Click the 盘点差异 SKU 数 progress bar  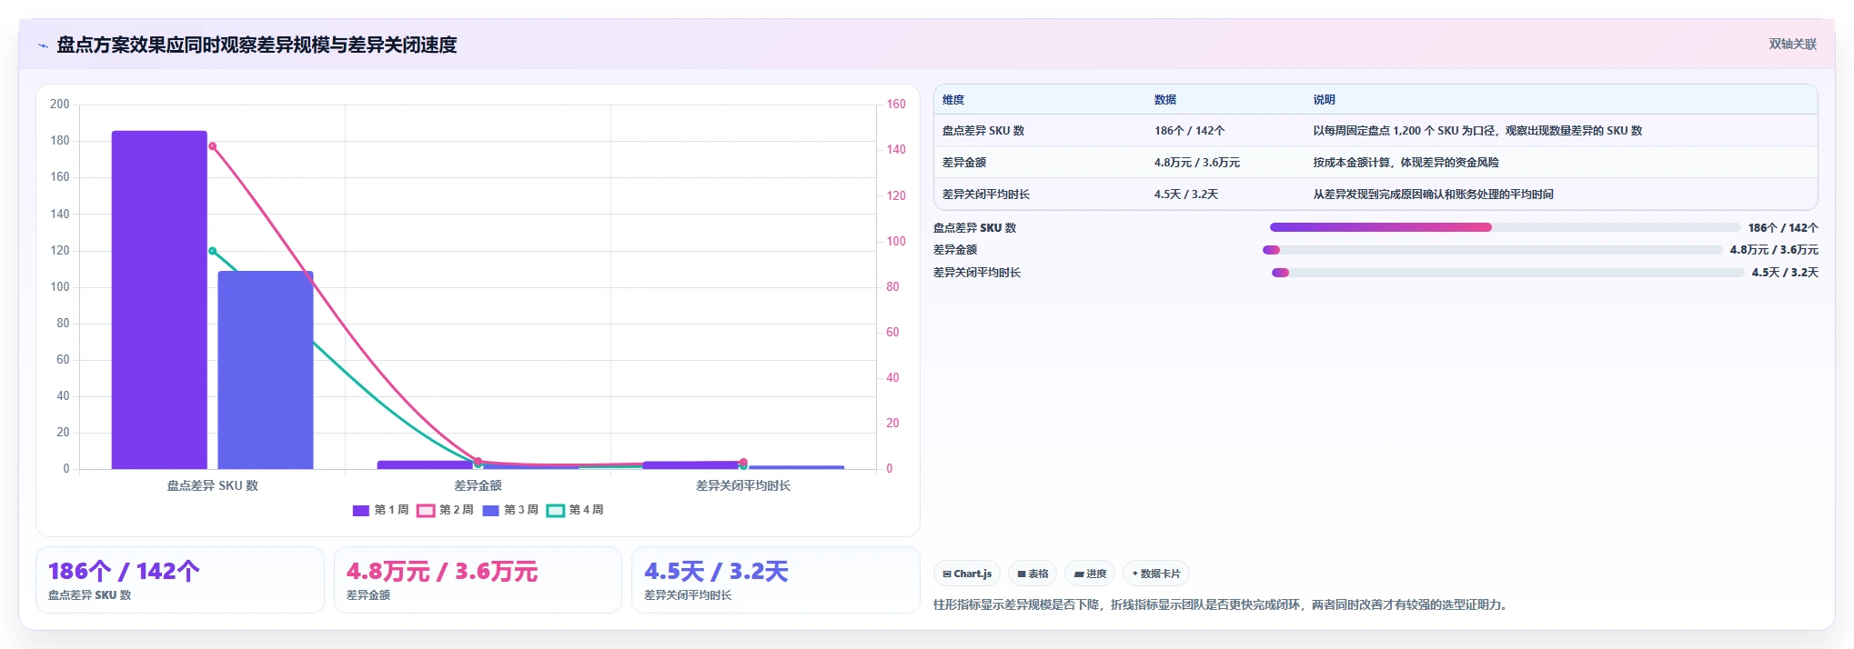pos(1505,227)
